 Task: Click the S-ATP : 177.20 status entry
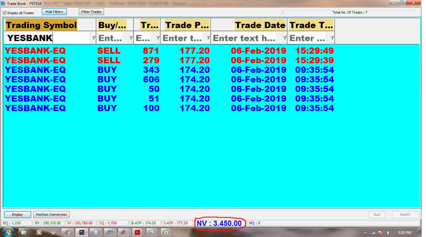tap(177, 223)
